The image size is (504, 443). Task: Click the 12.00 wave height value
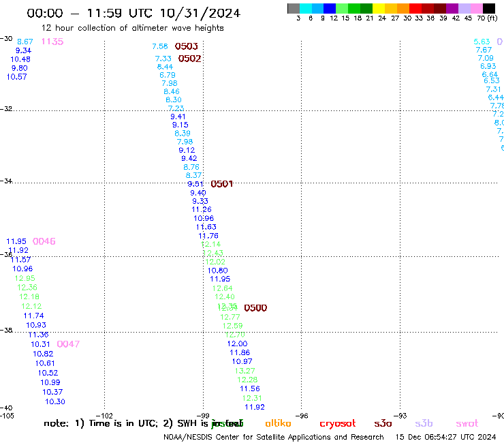tap(237, 344)
